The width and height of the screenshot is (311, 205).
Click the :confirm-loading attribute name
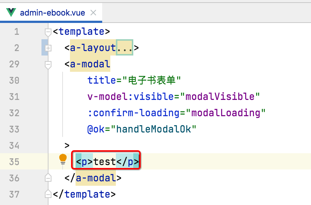[134, 113]
